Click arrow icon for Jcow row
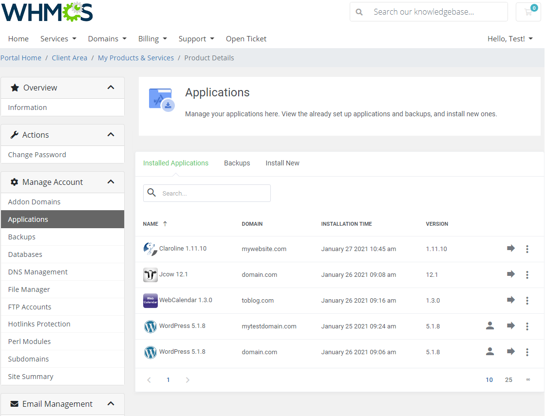The height and width of the screenshot is (416, 545). click(x=510, y=274)
